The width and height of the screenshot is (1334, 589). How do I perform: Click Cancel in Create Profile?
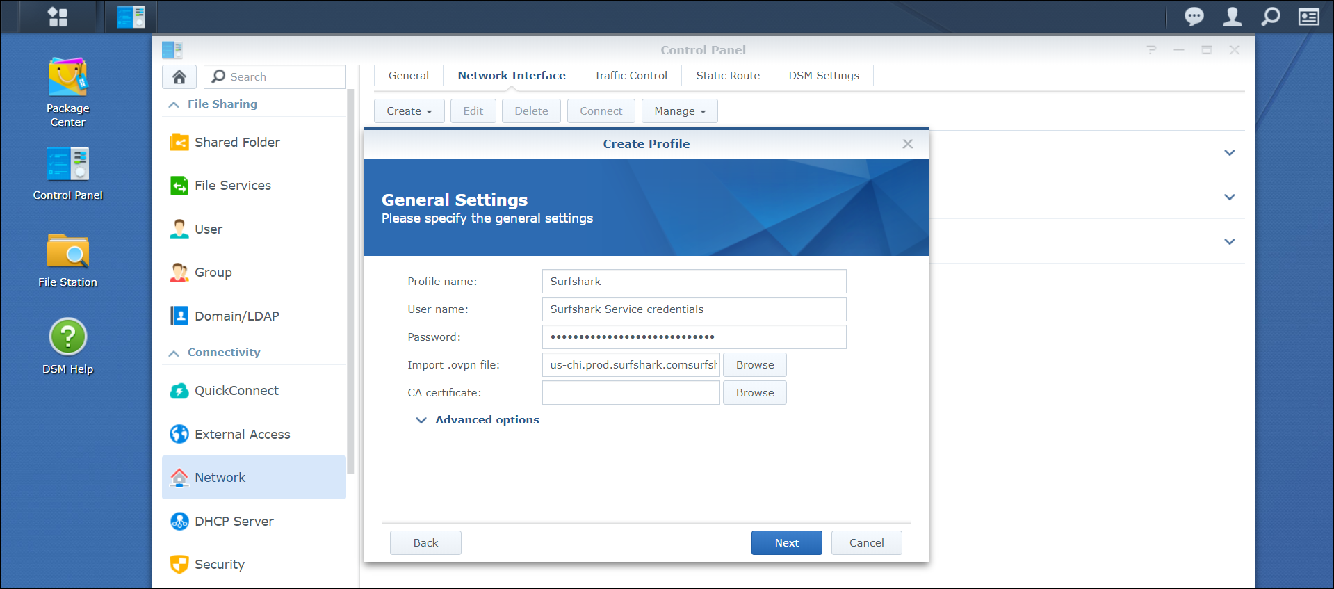867,543
